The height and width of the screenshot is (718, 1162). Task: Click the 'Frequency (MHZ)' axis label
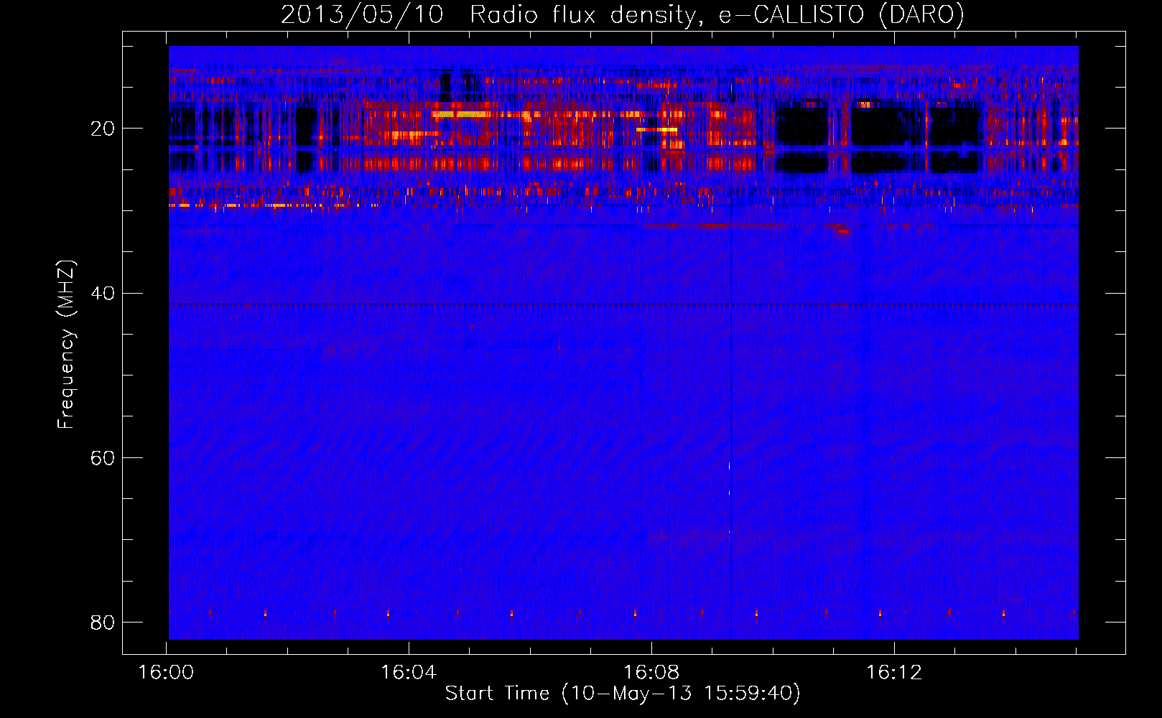65,344
